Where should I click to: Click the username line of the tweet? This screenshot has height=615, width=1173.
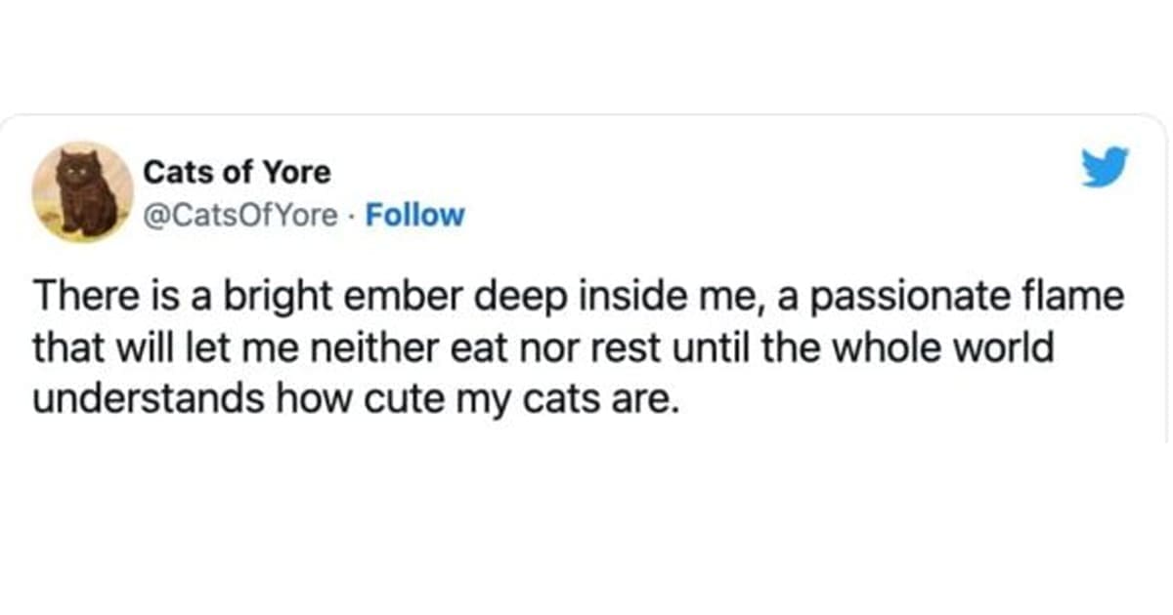pyautogui.click(x=238, y=172)
